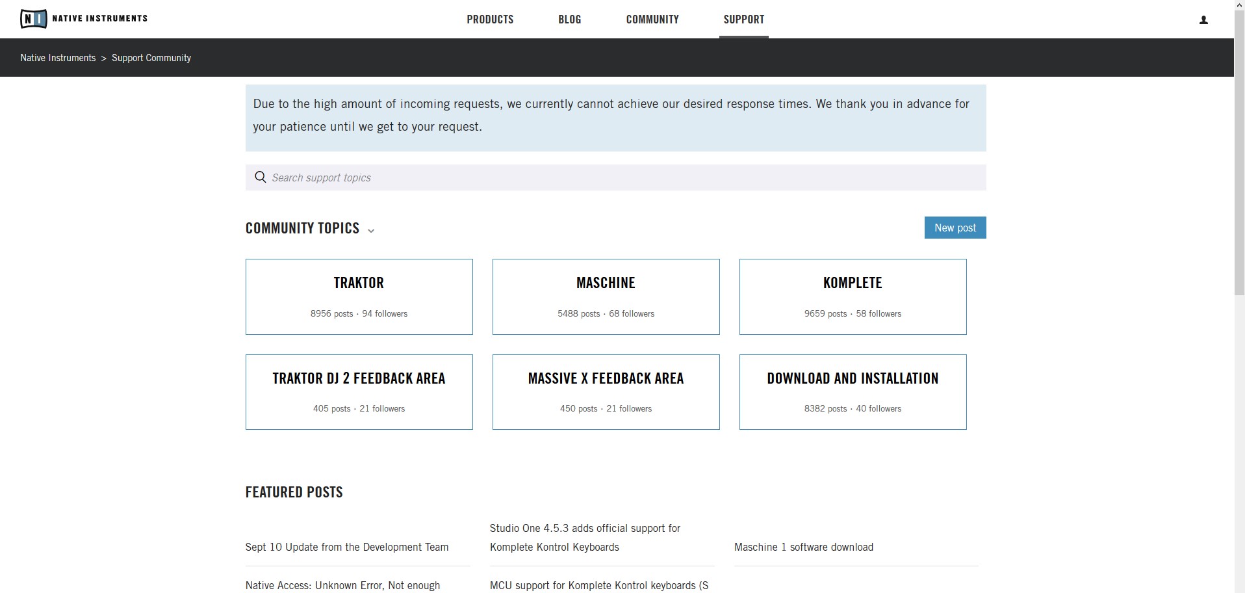
Task: Click the response times notice banner
Action: click(x=615, y=118)
